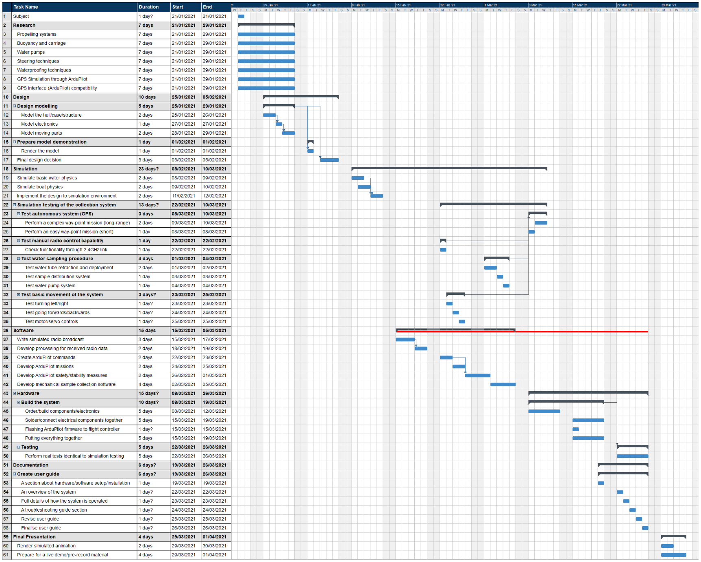701x562 pixels.
Task: Select row number 36 header
Action: coord(7,331)
